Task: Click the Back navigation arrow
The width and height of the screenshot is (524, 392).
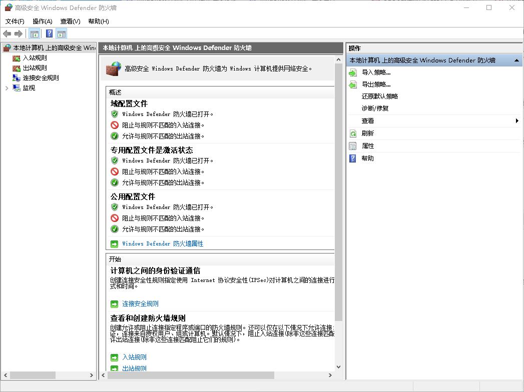Action: 7,33
